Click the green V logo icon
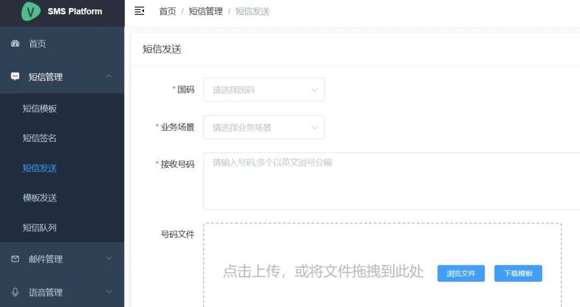The image size is (580, 307). [31, 11]
